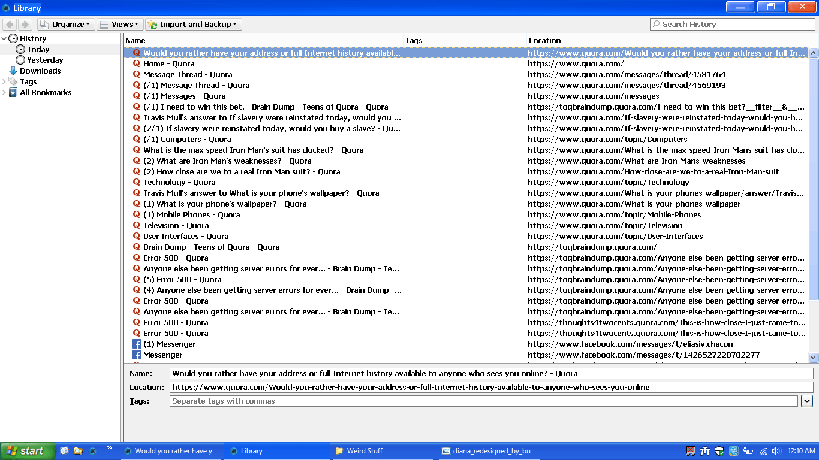Collapse the History tree node
The height and width of the screenshot is (460, 819).
pos(4,38)
